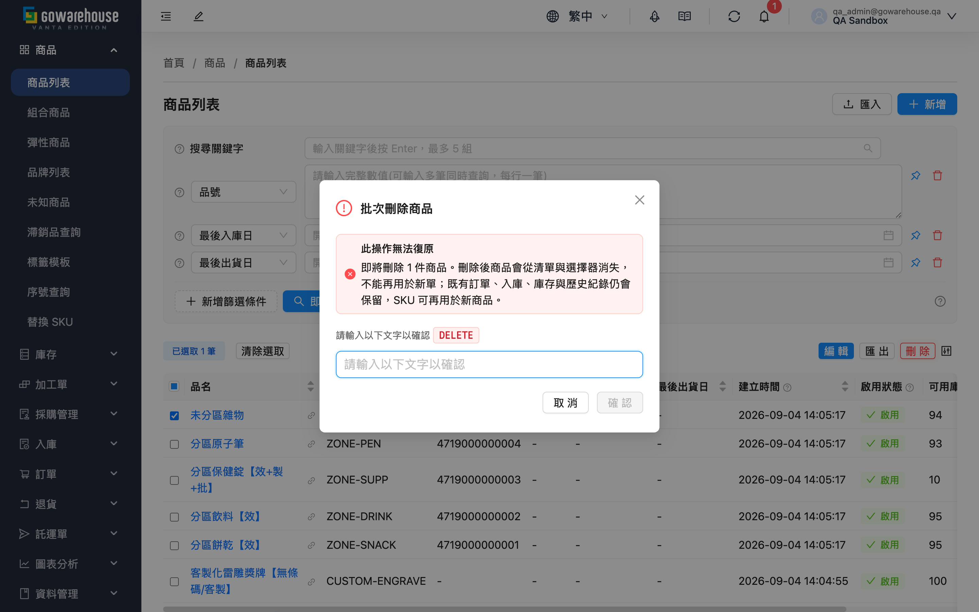Click the 取消 button in the dialog
This screenshot has height=612, width=979.
point(565,403)
